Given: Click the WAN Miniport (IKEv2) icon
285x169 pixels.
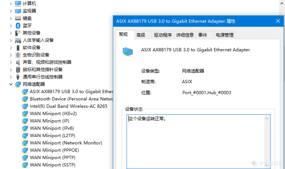Looking at the screenshot, I should [x=25, y=113].
